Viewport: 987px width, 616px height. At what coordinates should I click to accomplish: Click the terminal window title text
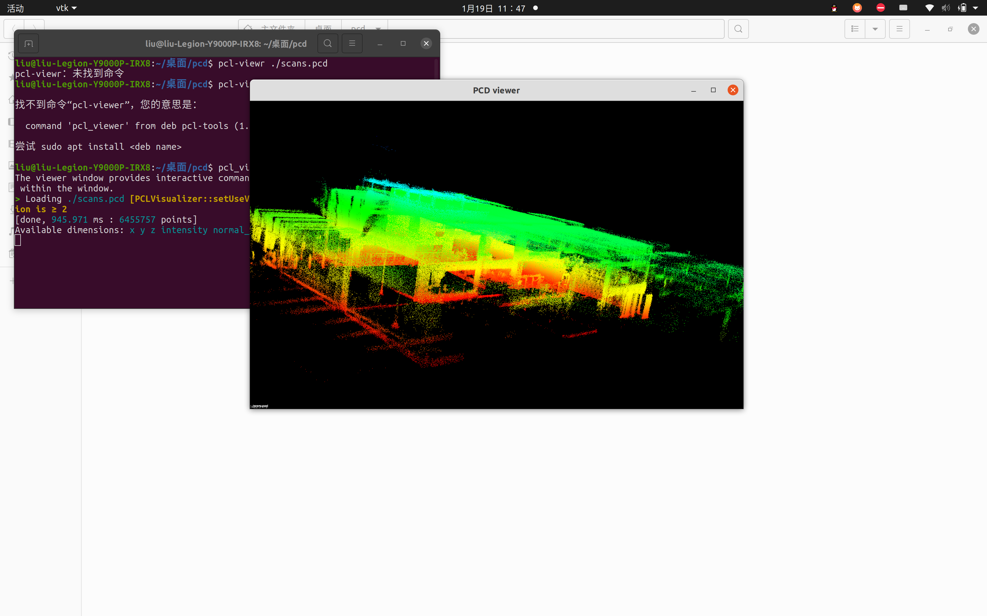click(226, 44)
